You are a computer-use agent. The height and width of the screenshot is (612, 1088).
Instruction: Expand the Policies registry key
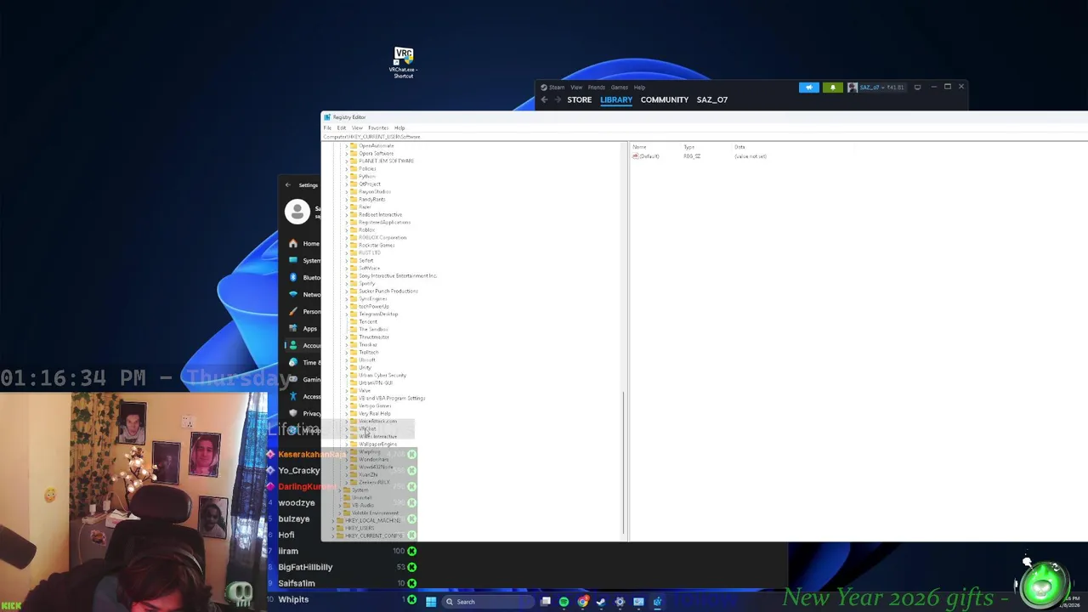coord(346,169)
